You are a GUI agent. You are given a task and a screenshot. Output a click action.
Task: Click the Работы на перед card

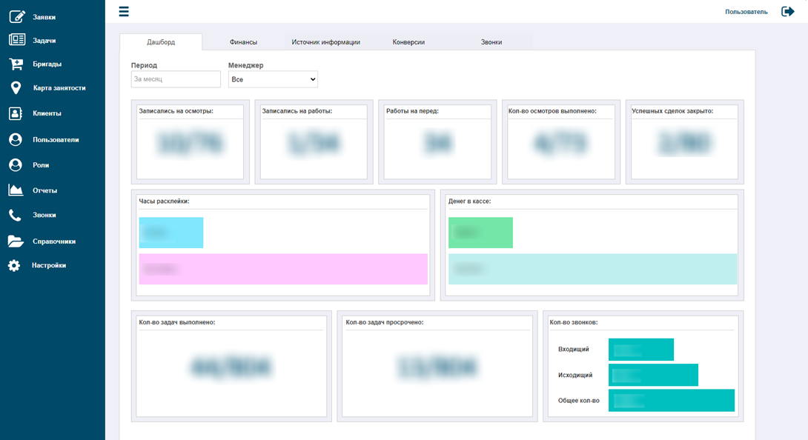tap(437, 141)
